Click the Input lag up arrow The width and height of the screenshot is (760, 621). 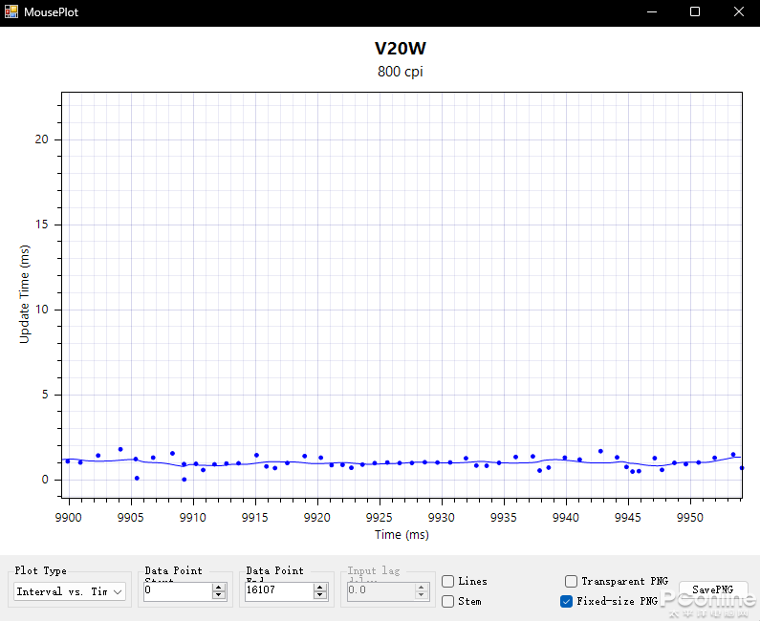coord(422,588)
